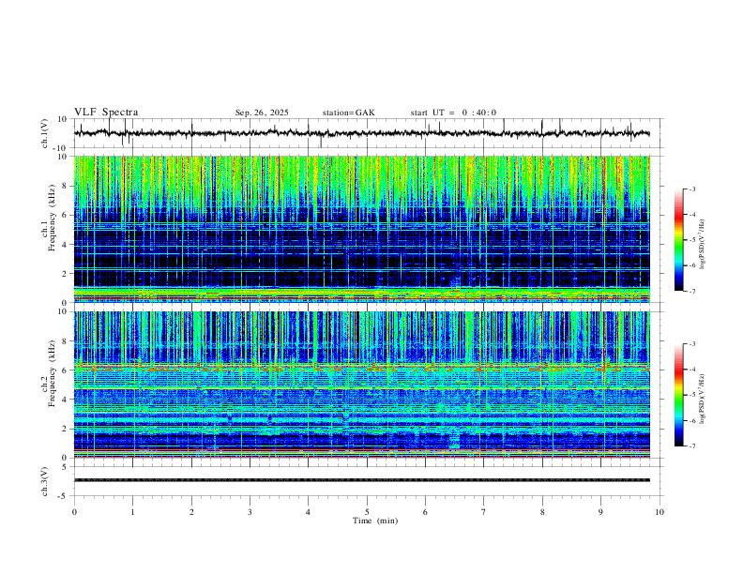
Task: Click the ch.2 colorbar "log(PSD)(V²/Hz)" label
Action: pos(702,399)
